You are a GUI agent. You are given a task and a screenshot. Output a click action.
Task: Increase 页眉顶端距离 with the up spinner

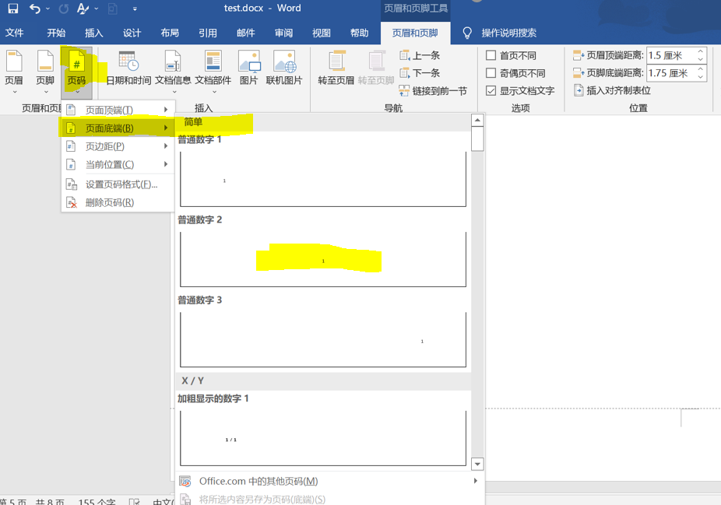click(x=700, y=51)
